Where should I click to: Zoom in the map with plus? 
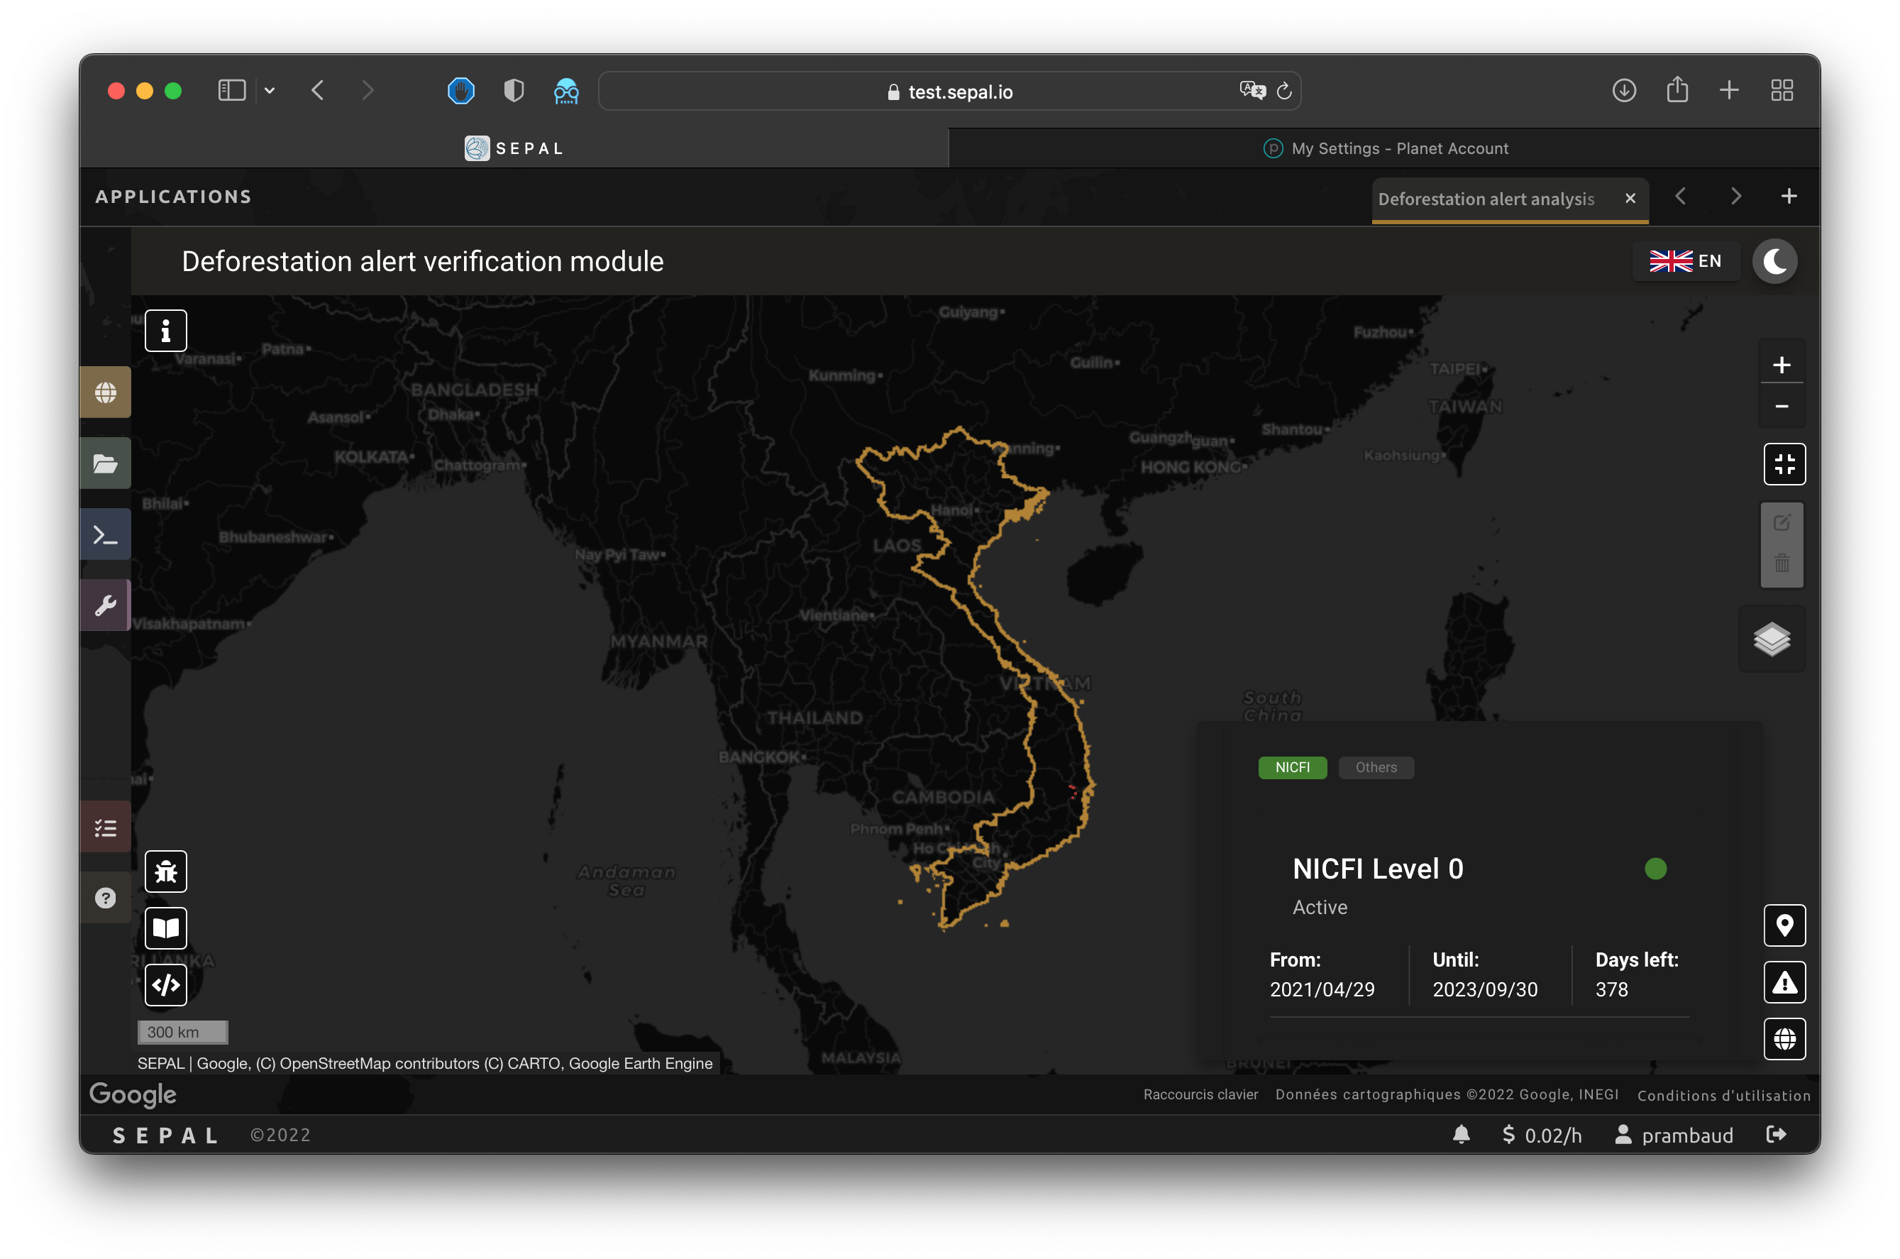pyautogui.click(x=1782, y=365)
